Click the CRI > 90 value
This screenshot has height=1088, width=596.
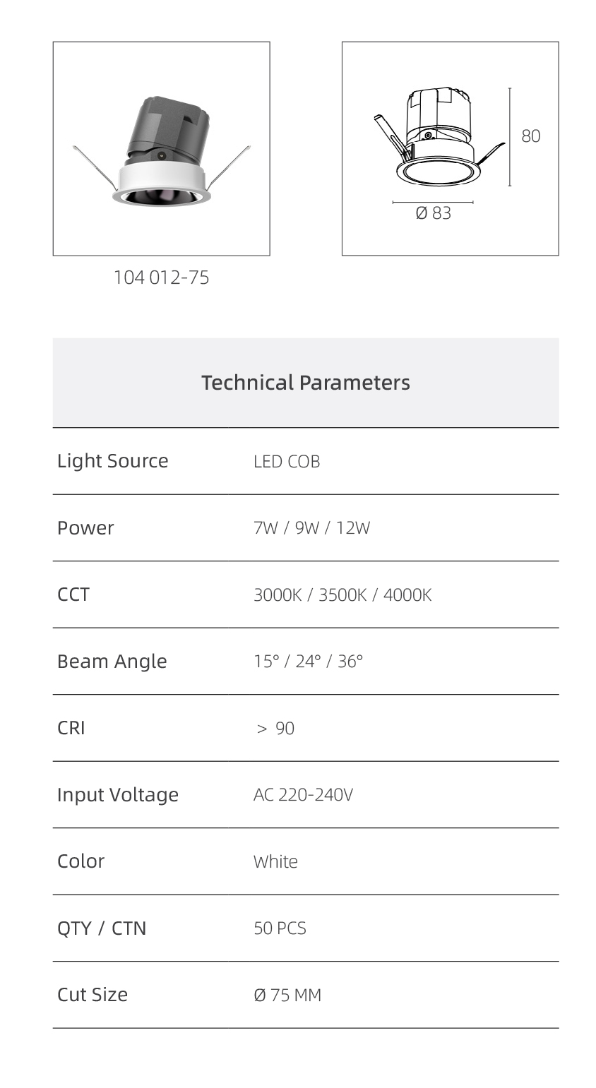[275, 729]
